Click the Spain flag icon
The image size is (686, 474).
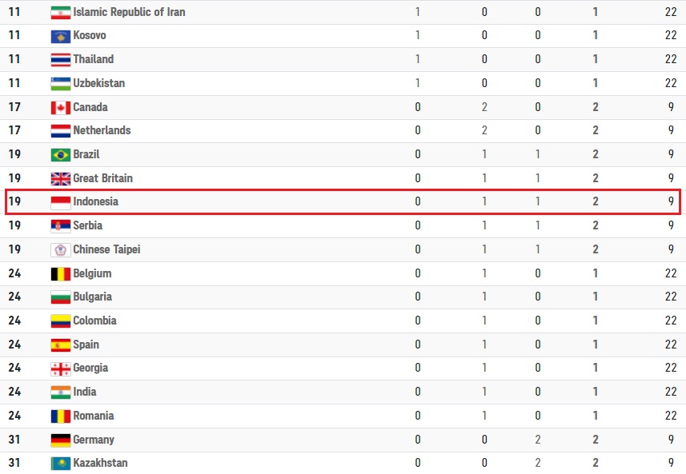pos(60,345)
